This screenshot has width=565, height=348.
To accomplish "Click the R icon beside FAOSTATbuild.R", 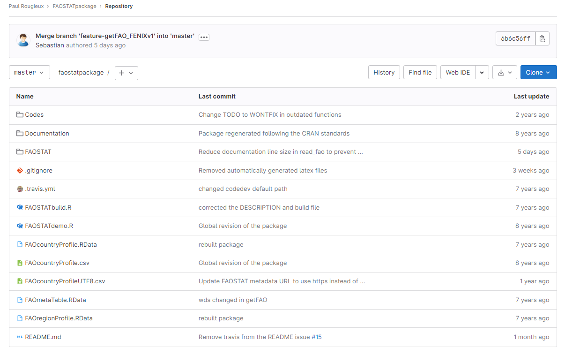I will [20, 207].
